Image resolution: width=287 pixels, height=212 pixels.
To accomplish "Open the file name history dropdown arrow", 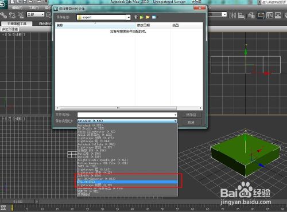I will tap(175, 115).
